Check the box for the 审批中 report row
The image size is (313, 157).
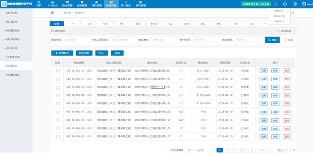coord(58,88)
